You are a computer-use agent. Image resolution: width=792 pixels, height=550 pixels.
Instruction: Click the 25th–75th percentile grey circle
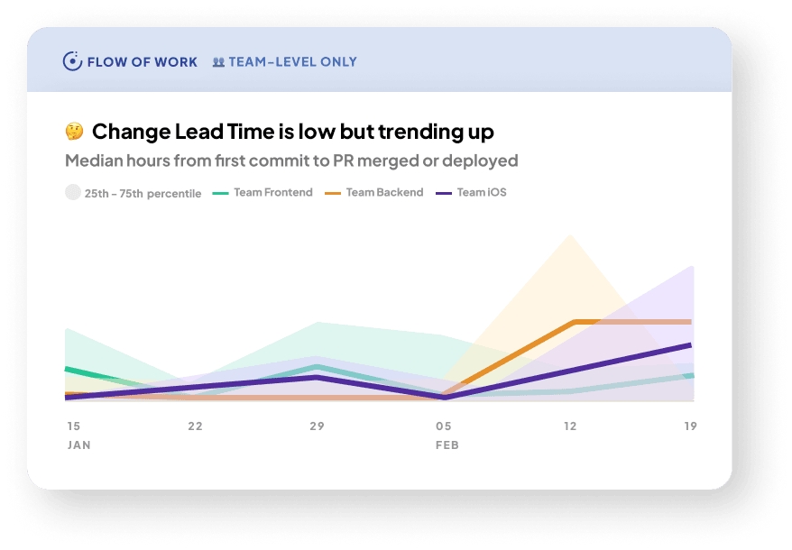(73, 192)
